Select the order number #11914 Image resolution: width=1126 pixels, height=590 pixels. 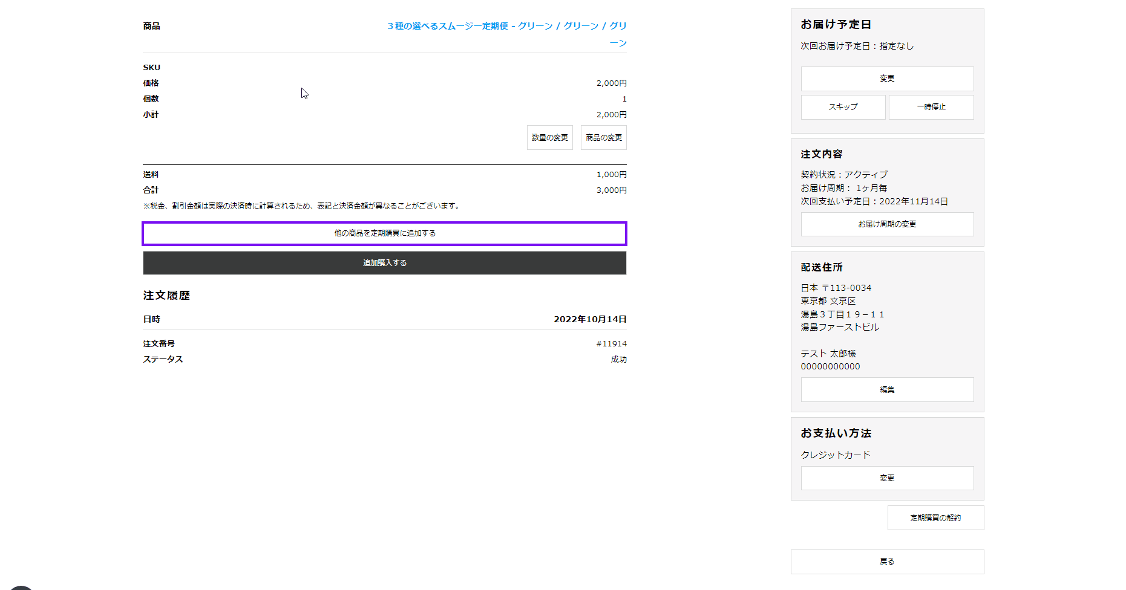611,344
